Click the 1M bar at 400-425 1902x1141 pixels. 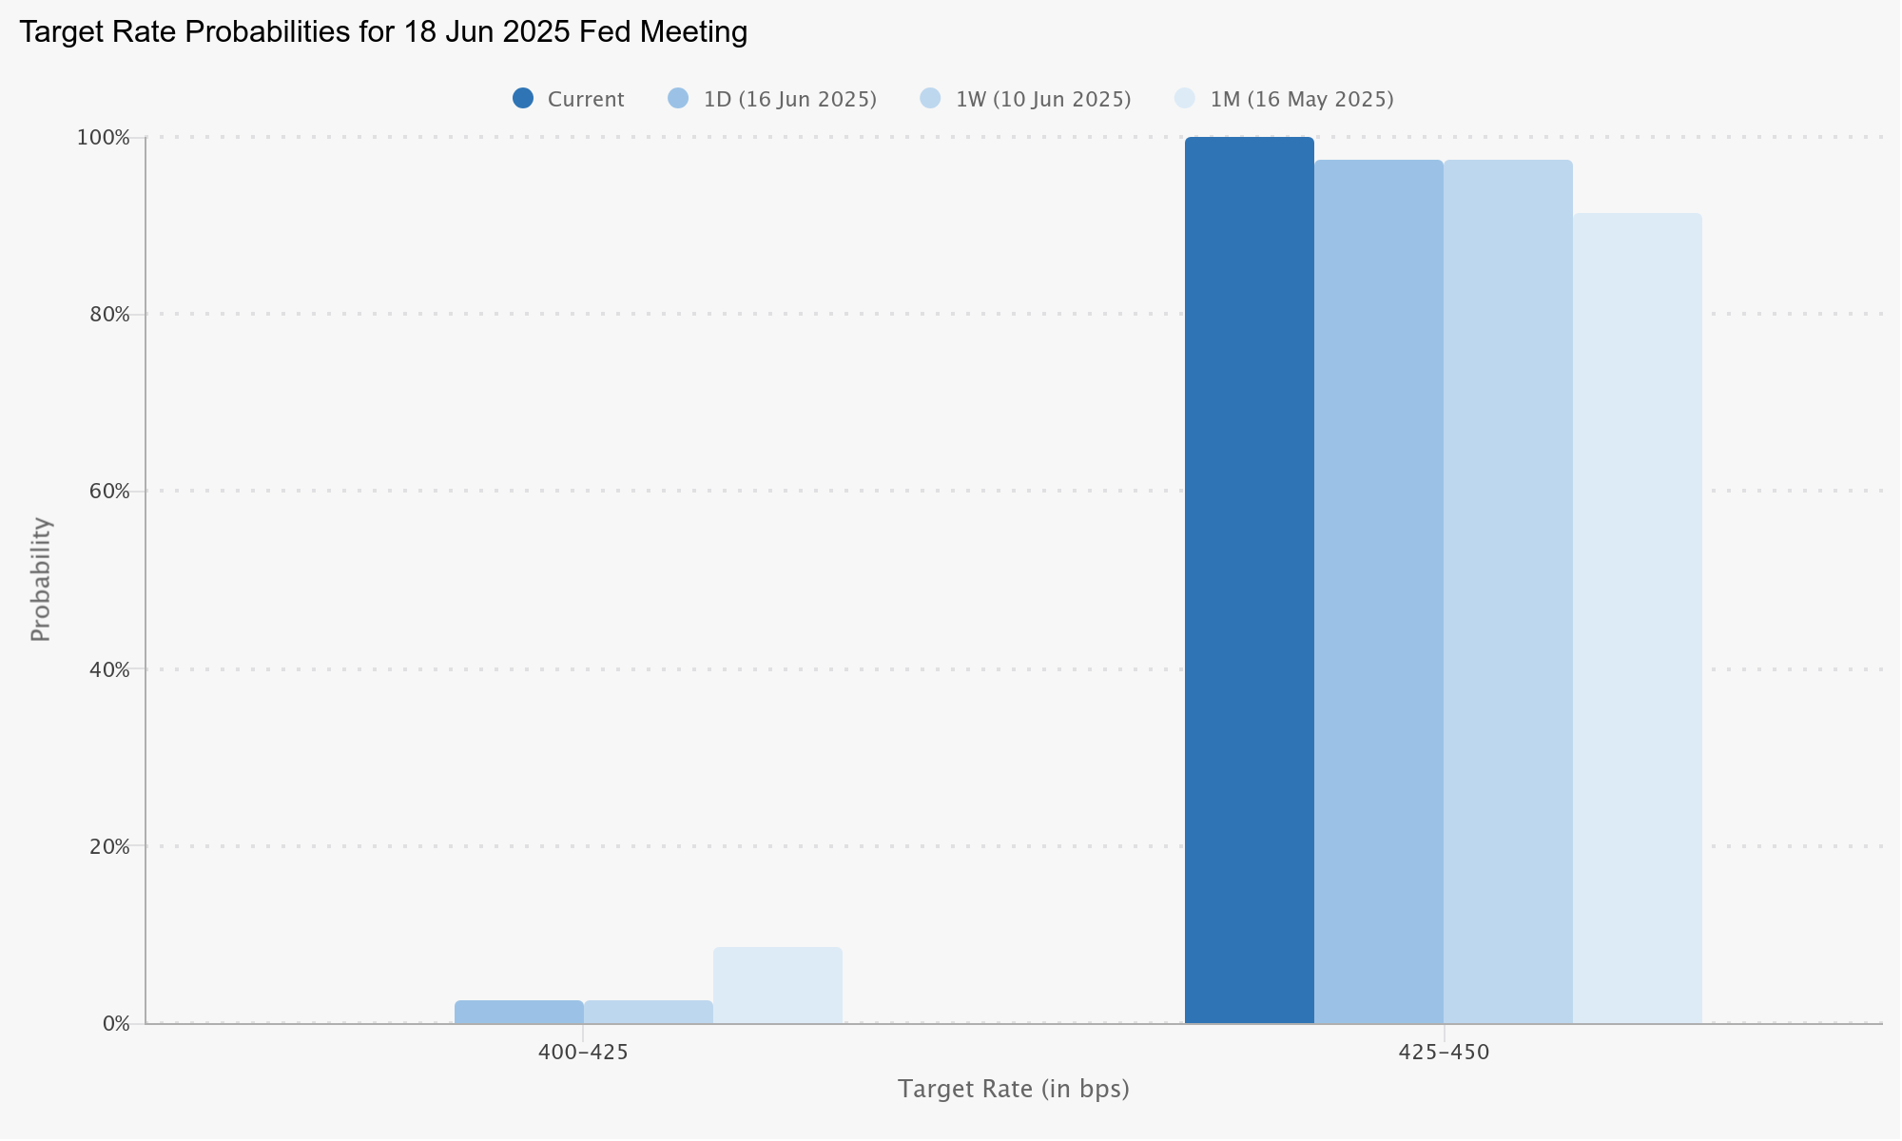[777, 986]
